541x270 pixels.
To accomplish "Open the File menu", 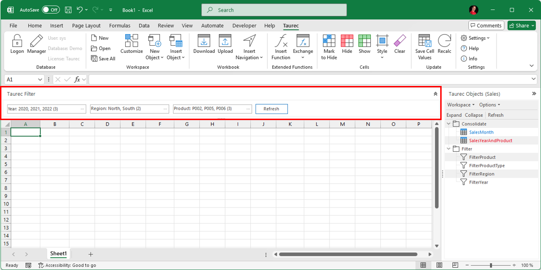I will [13, 25].
